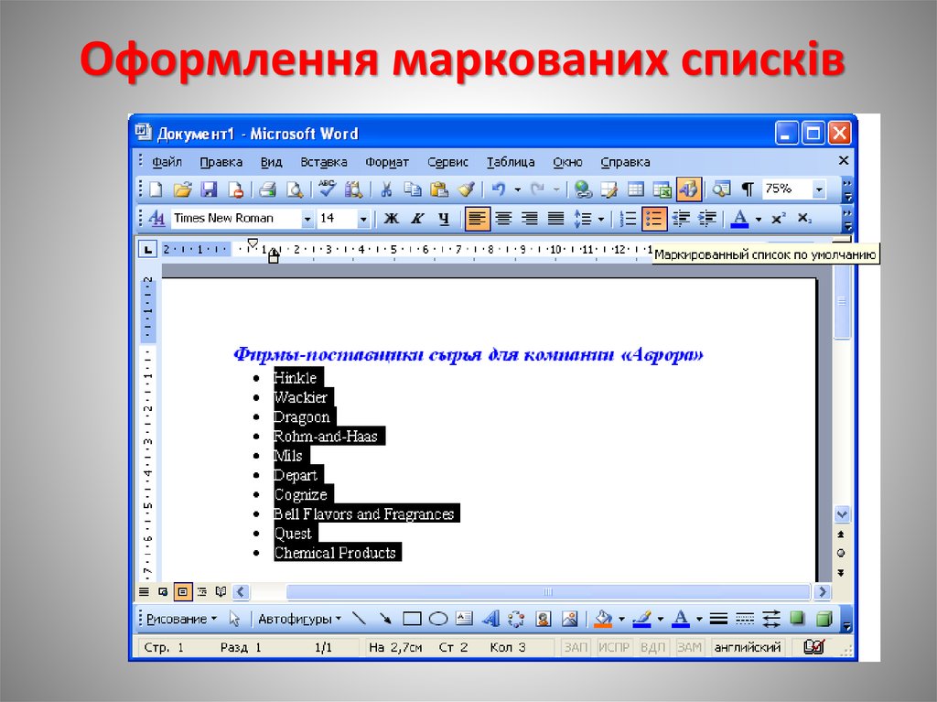Select the Format Painter brush

(466, 189)
